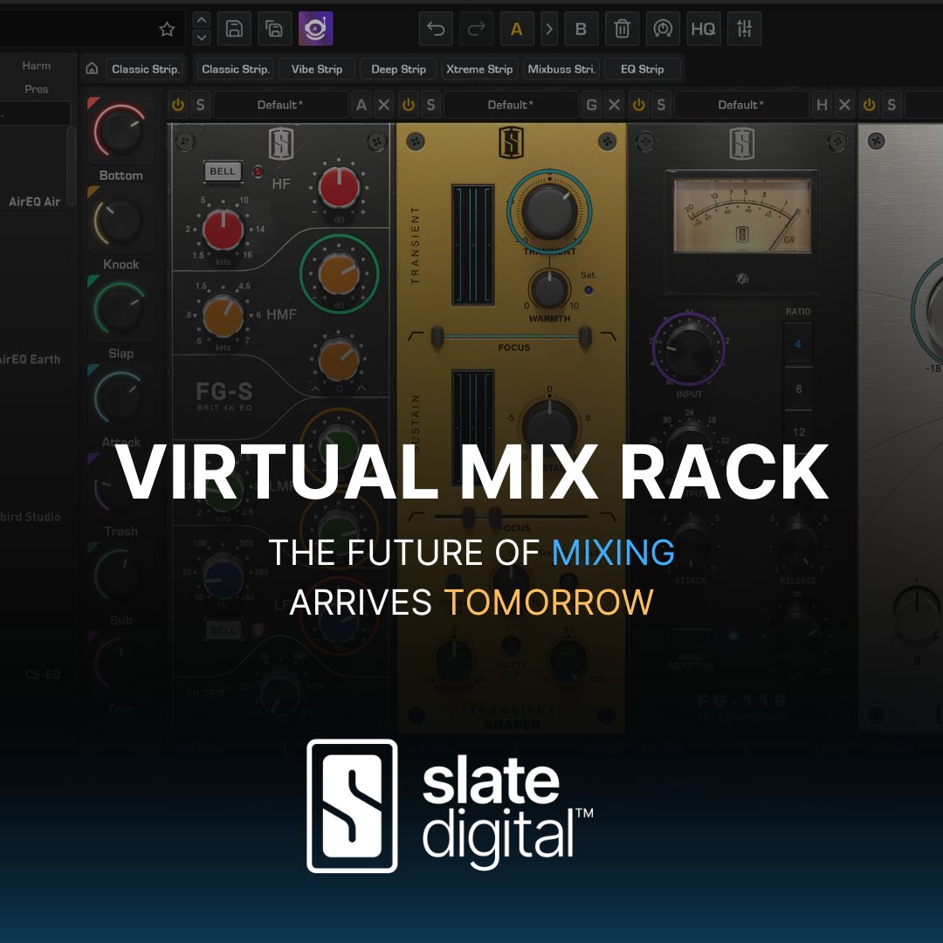Image resolution: width=943 pixels, height=943 pixels.
Task: Open the purple AI assistant icon
Action: pos(316,28)
